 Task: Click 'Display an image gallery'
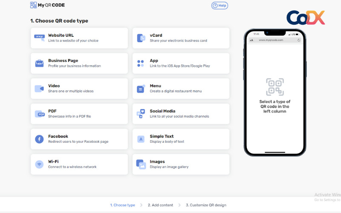[x=169, y=167]
